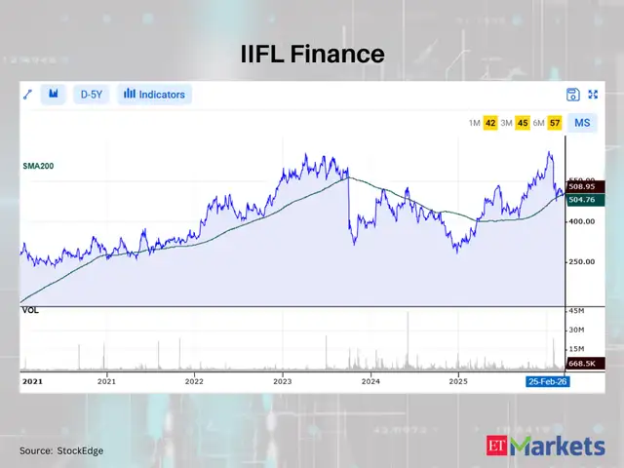624x468 pixels.
Task: Open the D-5Y timeframe selector
Action: click(x=91, y=95)
